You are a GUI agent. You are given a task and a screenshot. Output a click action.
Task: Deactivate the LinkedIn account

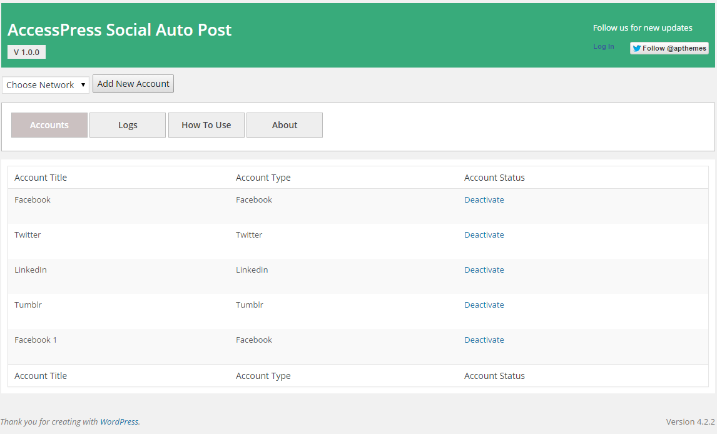[484, 270]
